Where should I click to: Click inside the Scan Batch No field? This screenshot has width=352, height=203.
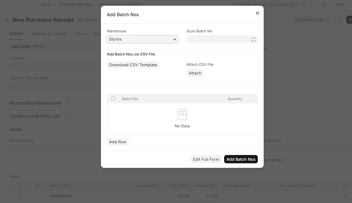pyautogui.click(x=217, y=39)
